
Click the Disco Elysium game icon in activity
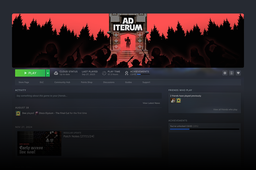click(37, 113)
